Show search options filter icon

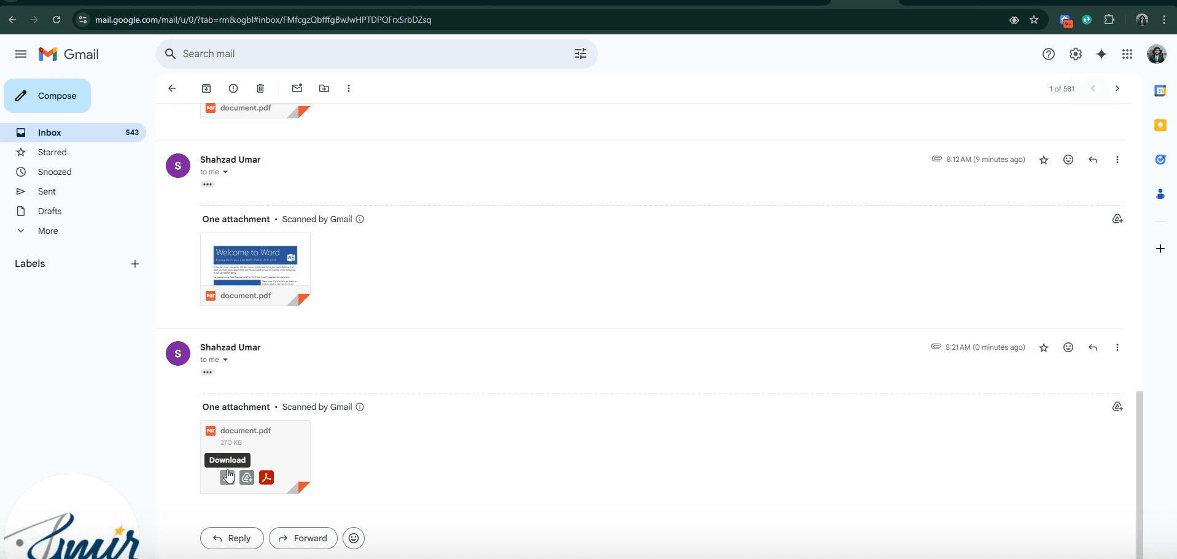coord(581,54)
